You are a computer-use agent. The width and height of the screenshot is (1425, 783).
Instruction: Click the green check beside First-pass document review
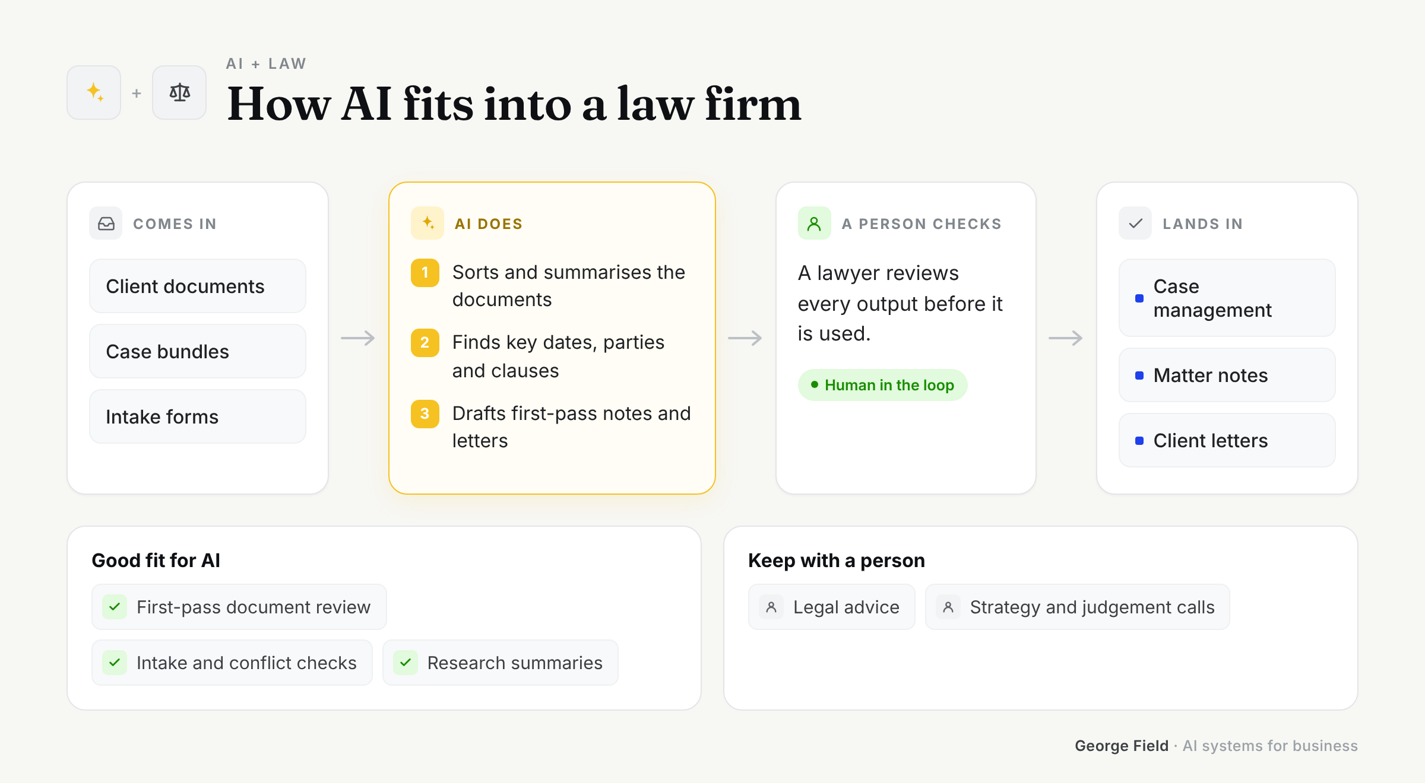[x=115, y=607]
